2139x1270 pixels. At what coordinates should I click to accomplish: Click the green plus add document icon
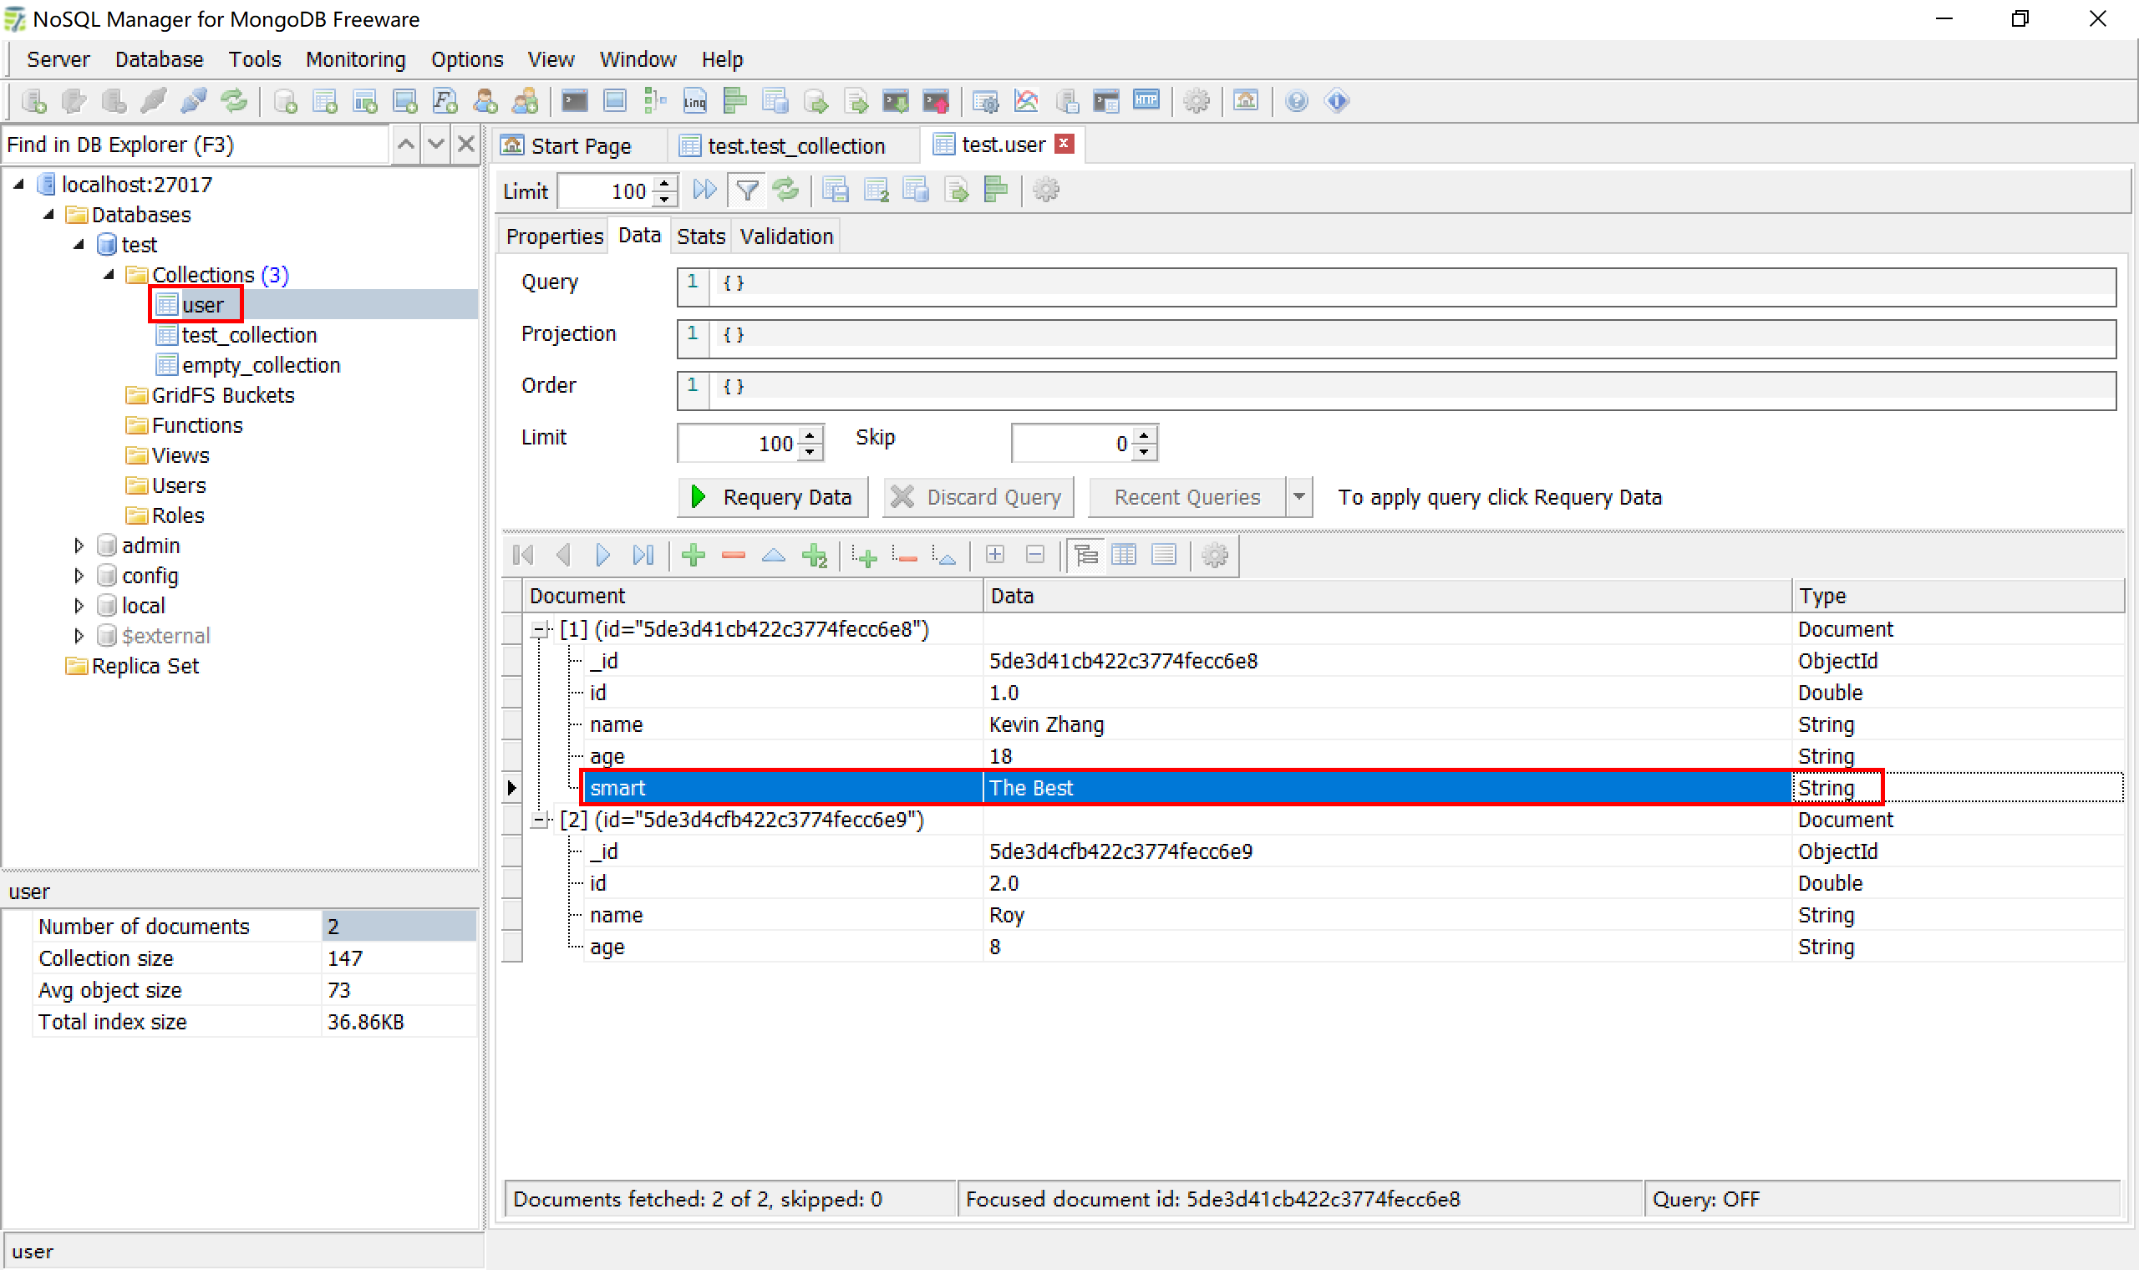click(693, 556)
